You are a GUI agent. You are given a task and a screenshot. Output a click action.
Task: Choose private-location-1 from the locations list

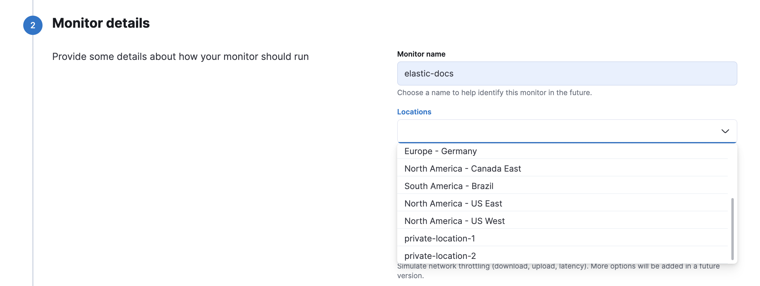pyautogui.click(x=440, y=238)
